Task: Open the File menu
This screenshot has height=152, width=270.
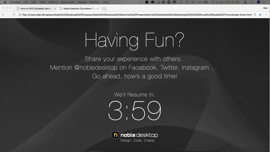Action: [26, 2]
